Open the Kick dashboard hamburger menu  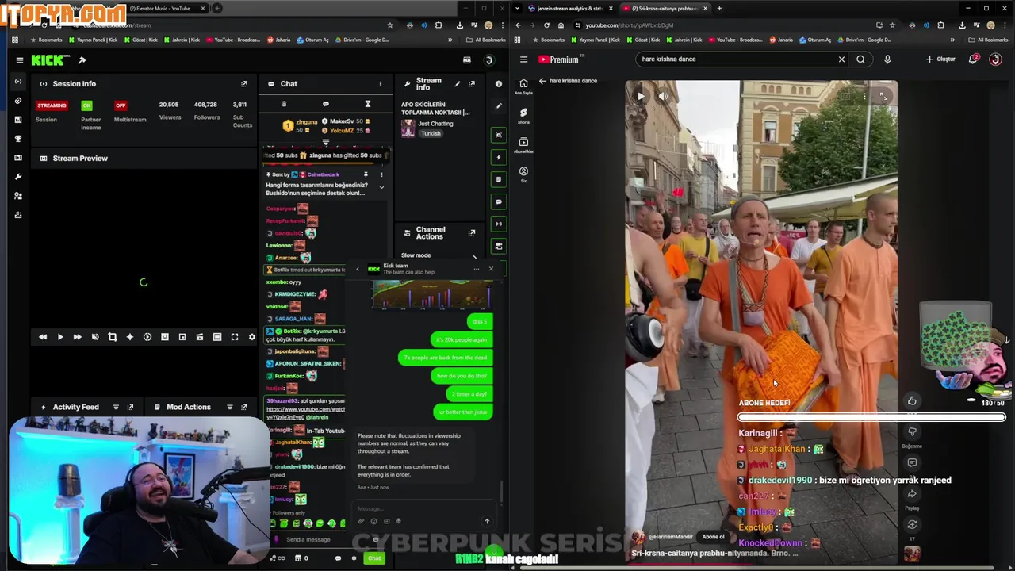pyautogui.click(x=20, y=60)
